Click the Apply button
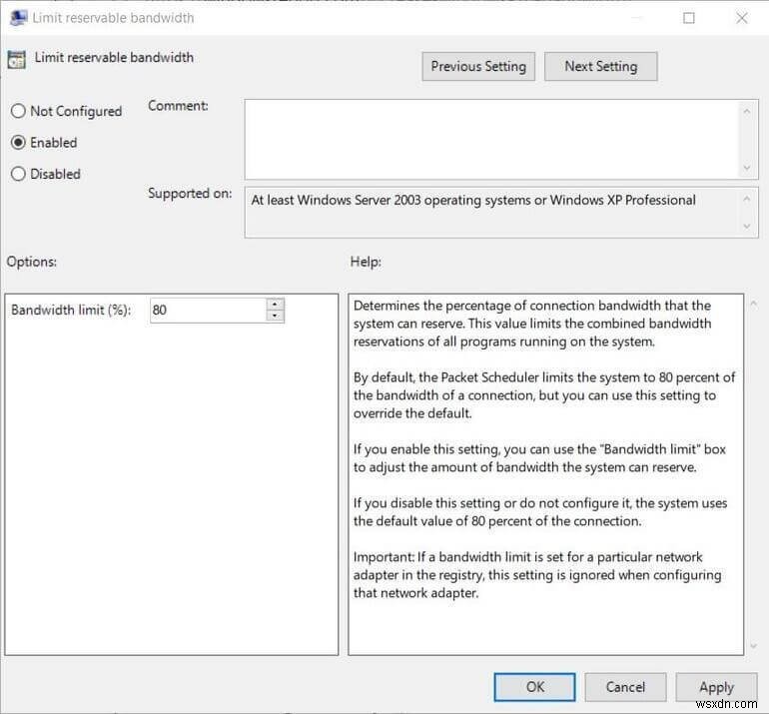This screenshot has width=769, height=714. [x=716, y=687]
